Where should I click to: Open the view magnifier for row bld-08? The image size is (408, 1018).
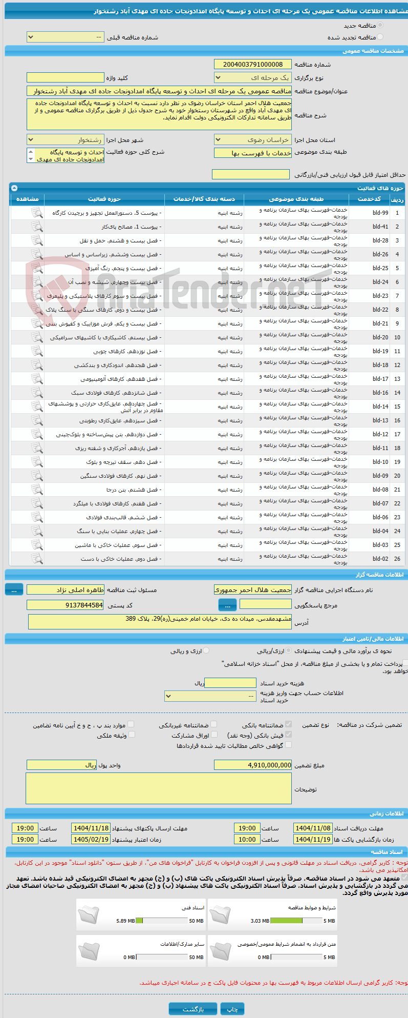point(37,490)
